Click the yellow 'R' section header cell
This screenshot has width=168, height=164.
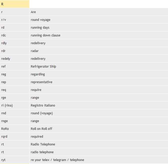(15, 4)
